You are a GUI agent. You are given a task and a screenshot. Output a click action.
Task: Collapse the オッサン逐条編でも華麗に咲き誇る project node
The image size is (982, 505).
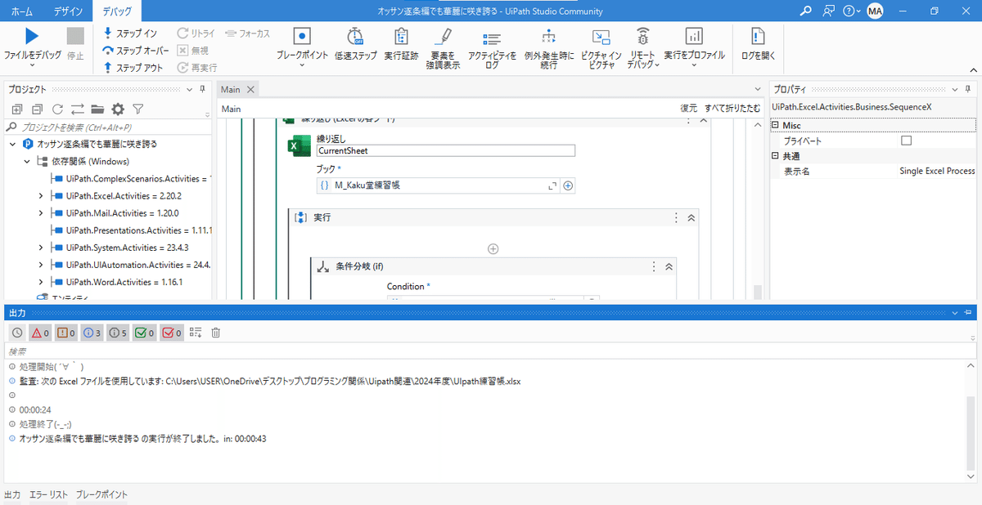(13, 144)
